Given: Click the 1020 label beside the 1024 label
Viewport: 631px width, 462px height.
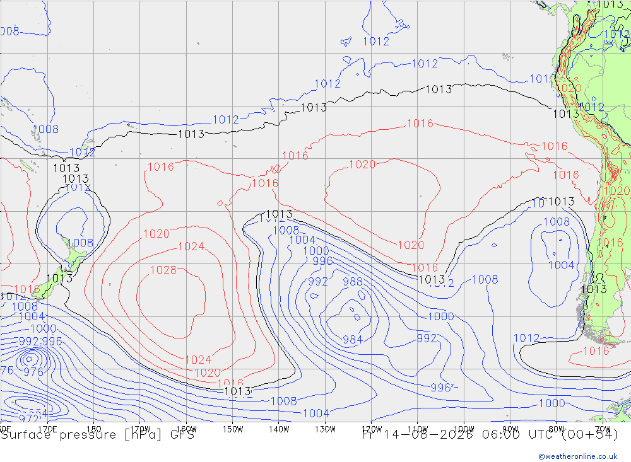Looking at the screenshot, I should [156, 234].
